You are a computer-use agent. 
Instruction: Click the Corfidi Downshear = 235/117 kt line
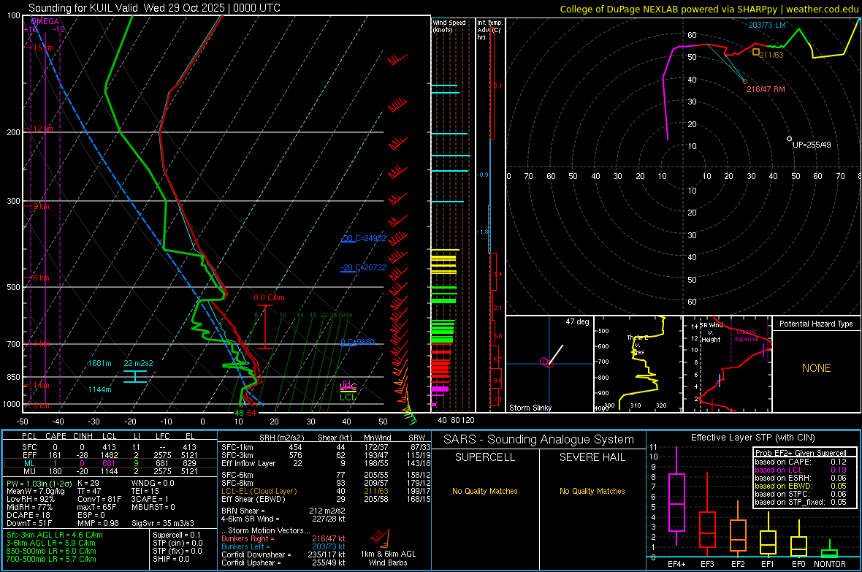click(283, 554)
